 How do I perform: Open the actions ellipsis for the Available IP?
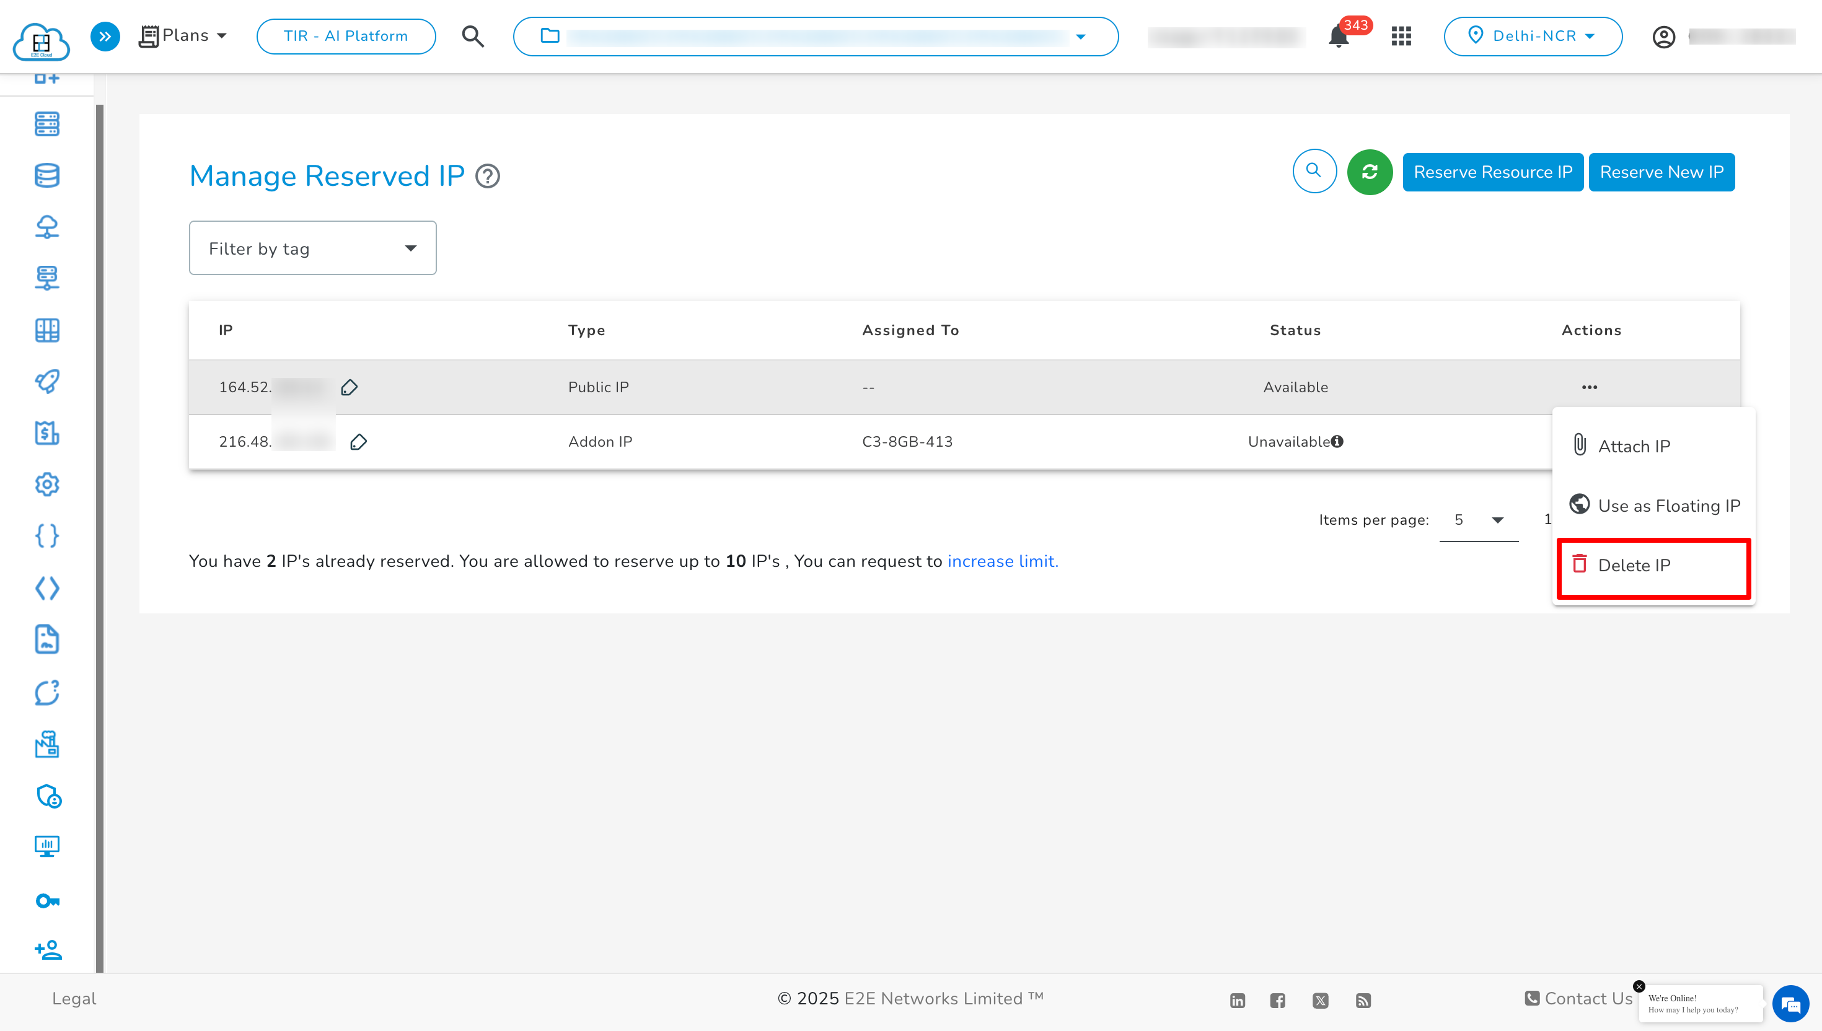pyautogui.click(x=1590, y=387)
